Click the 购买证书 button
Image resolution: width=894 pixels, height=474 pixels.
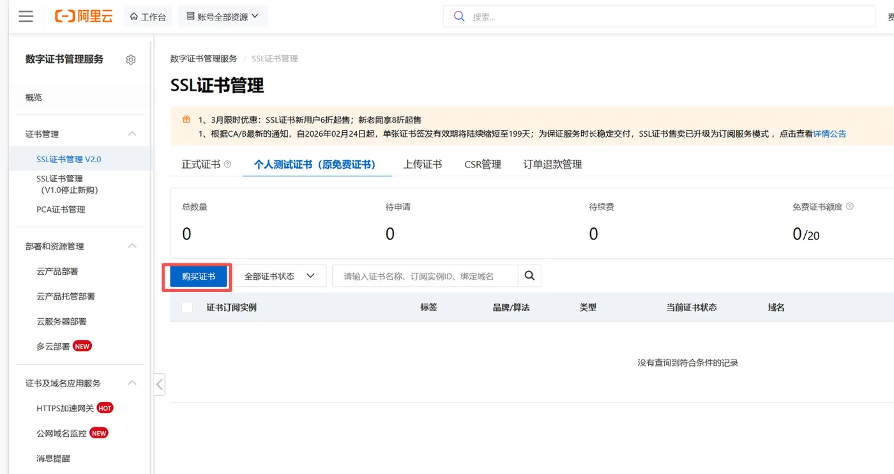click(x=199, y=276)
